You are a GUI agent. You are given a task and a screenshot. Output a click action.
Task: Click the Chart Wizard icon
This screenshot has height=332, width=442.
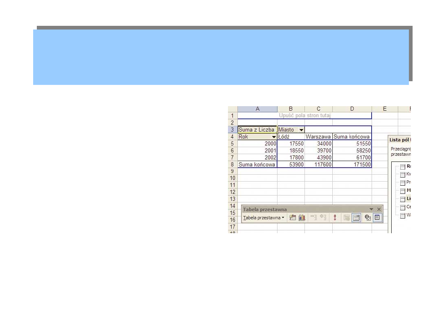(302, 218)
